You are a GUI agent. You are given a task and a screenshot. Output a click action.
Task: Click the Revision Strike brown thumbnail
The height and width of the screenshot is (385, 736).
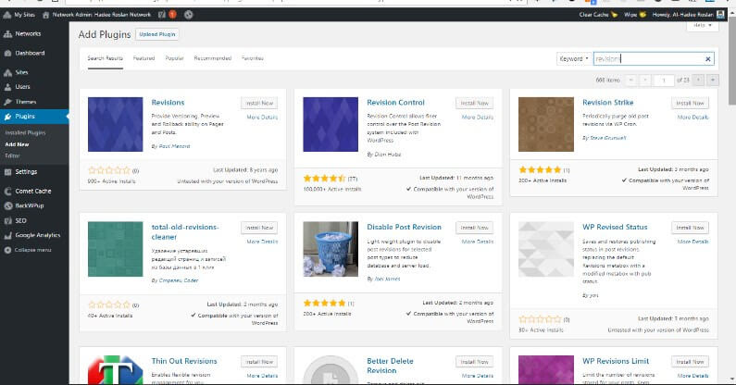coord(546,124)
